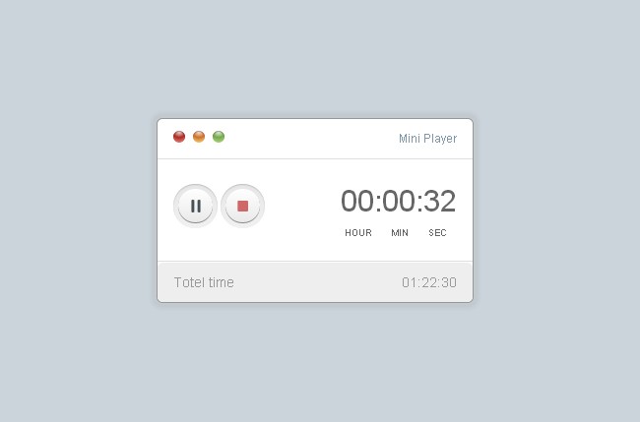This screenshot has width=640, height=422.
Task: Pause the running timer
Action: 195,206
